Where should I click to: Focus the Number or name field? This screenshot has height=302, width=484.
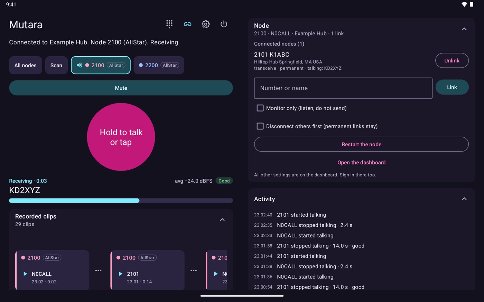click(343, 88)
